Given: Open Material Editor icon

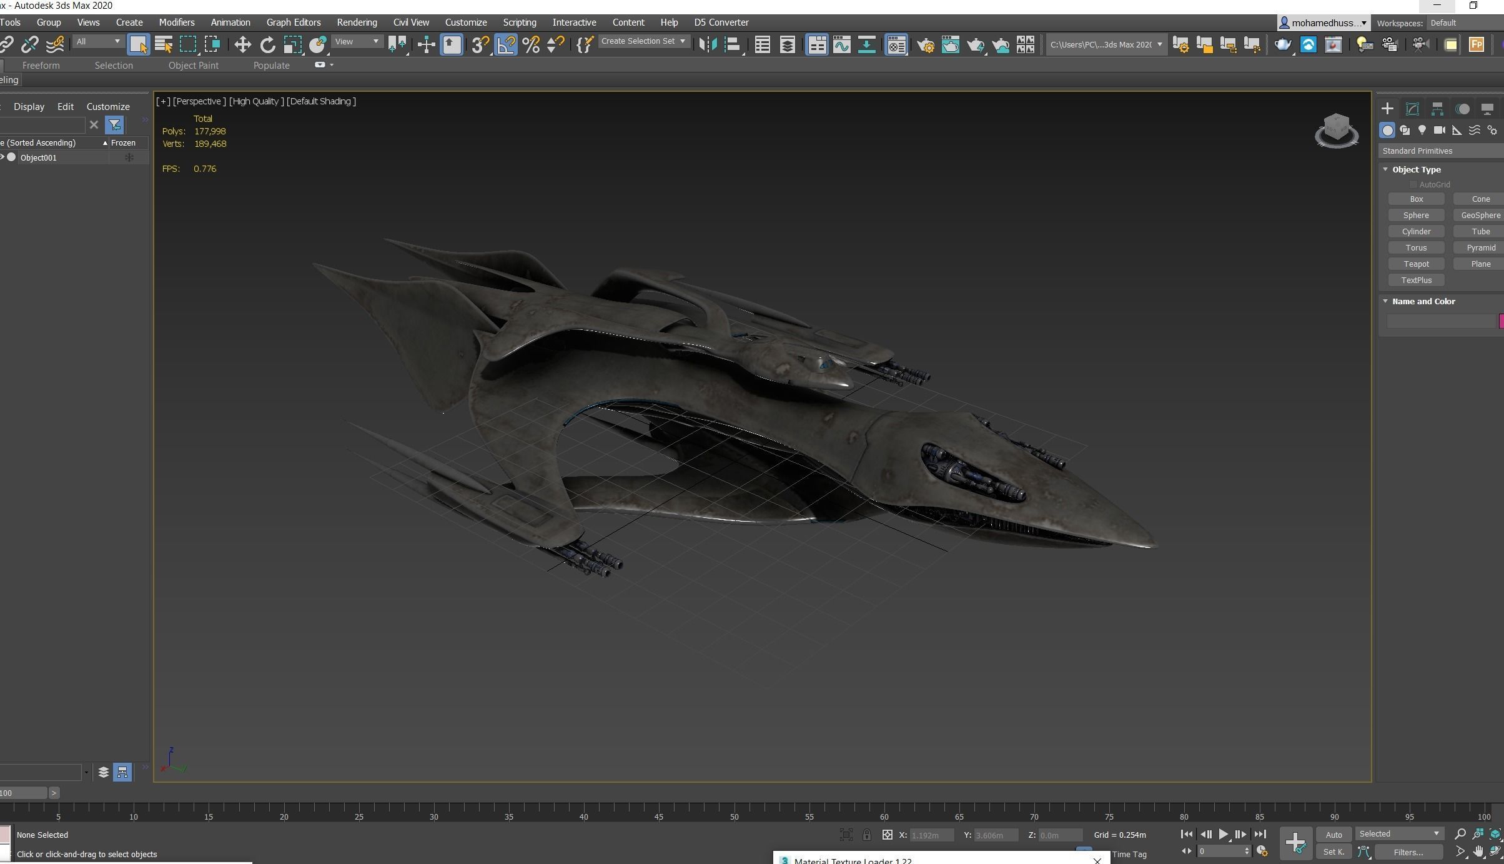Looking at the screenshot, I should 896,44.
